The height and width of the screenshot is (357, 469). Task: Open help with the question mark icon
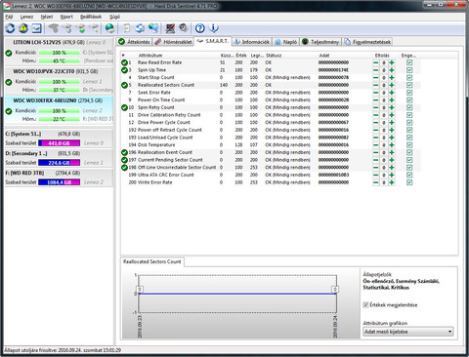tap(200, 28)
